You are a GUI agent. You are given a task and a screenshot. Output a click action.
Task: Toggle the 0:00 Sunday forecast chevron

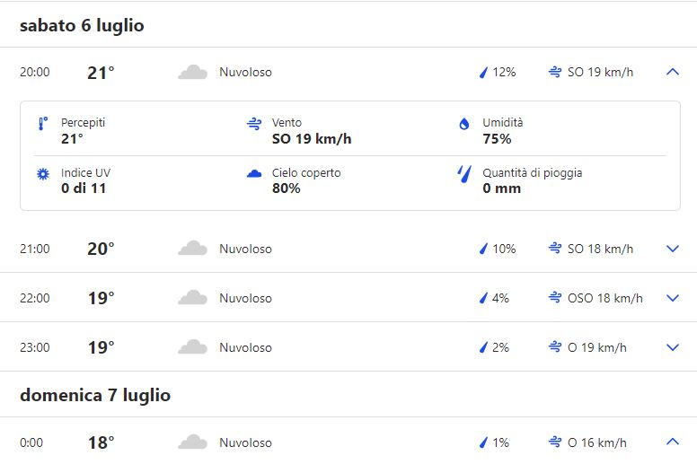(673, 442)
